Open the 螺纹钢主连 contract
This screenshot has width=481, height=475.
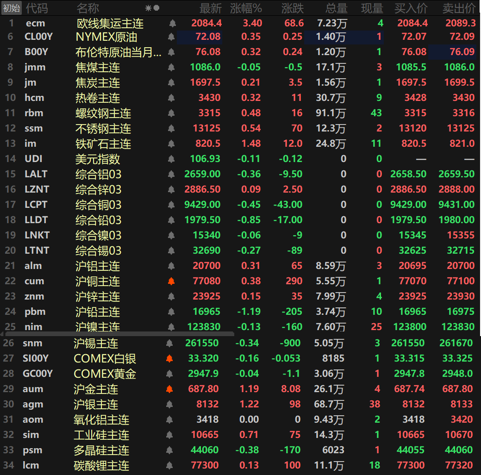(x=103, y=113)
